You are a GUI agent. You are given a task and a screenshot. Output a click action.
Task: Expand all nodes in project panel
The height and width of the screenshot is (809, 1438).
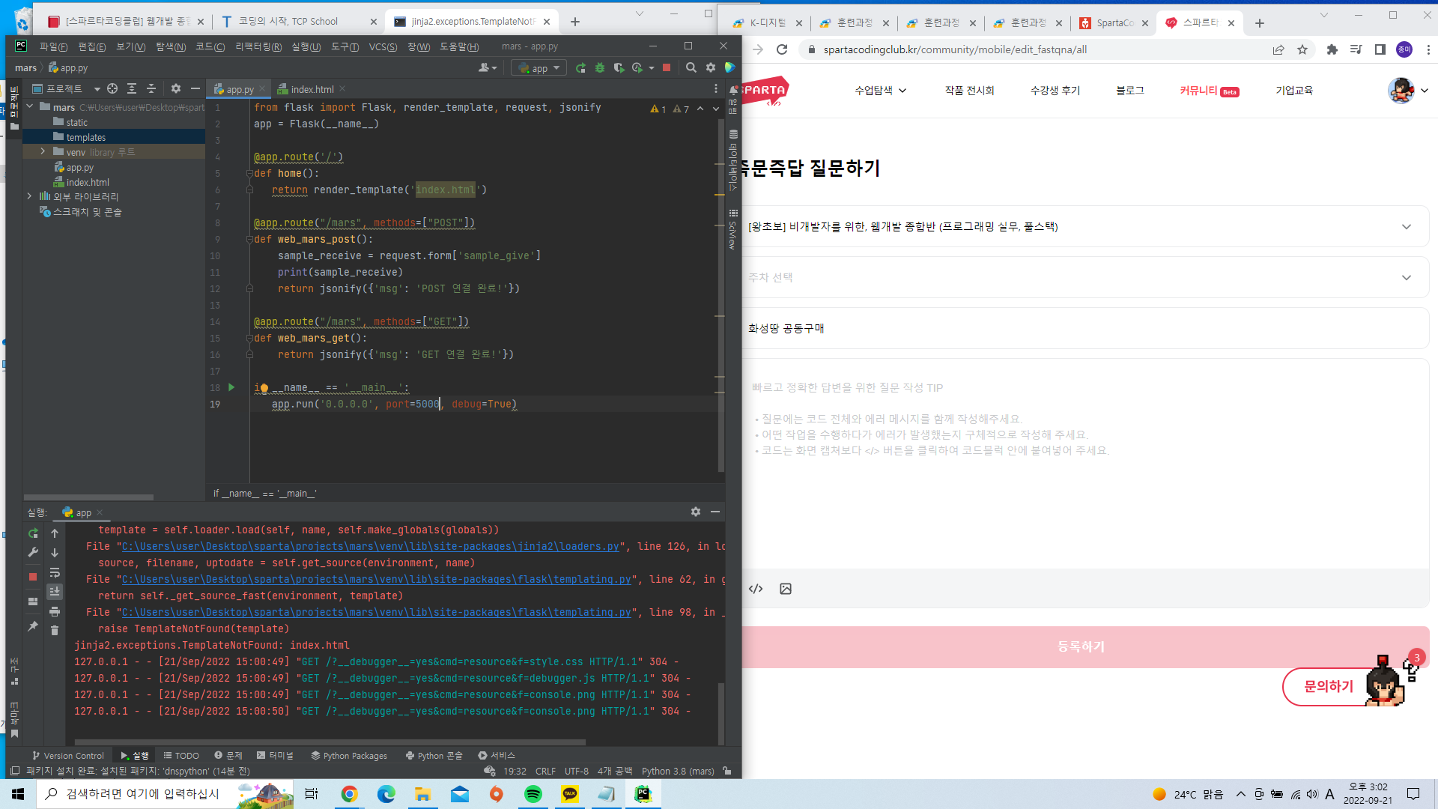pos(132,88)
